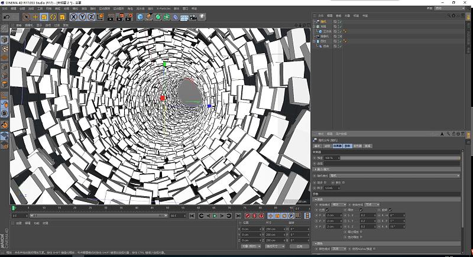Image resolution: width=473 pixels, height=257 pixels.
Task: Open the 文件 (File) menu
Action: click(x=4, y=9)
